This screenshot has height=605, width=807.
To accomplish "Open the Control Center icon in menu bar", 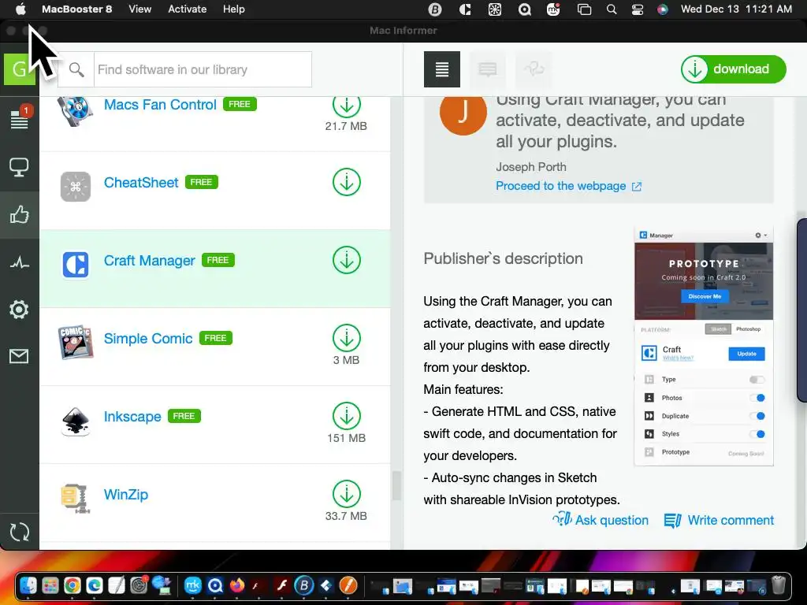I will [637, 9].
